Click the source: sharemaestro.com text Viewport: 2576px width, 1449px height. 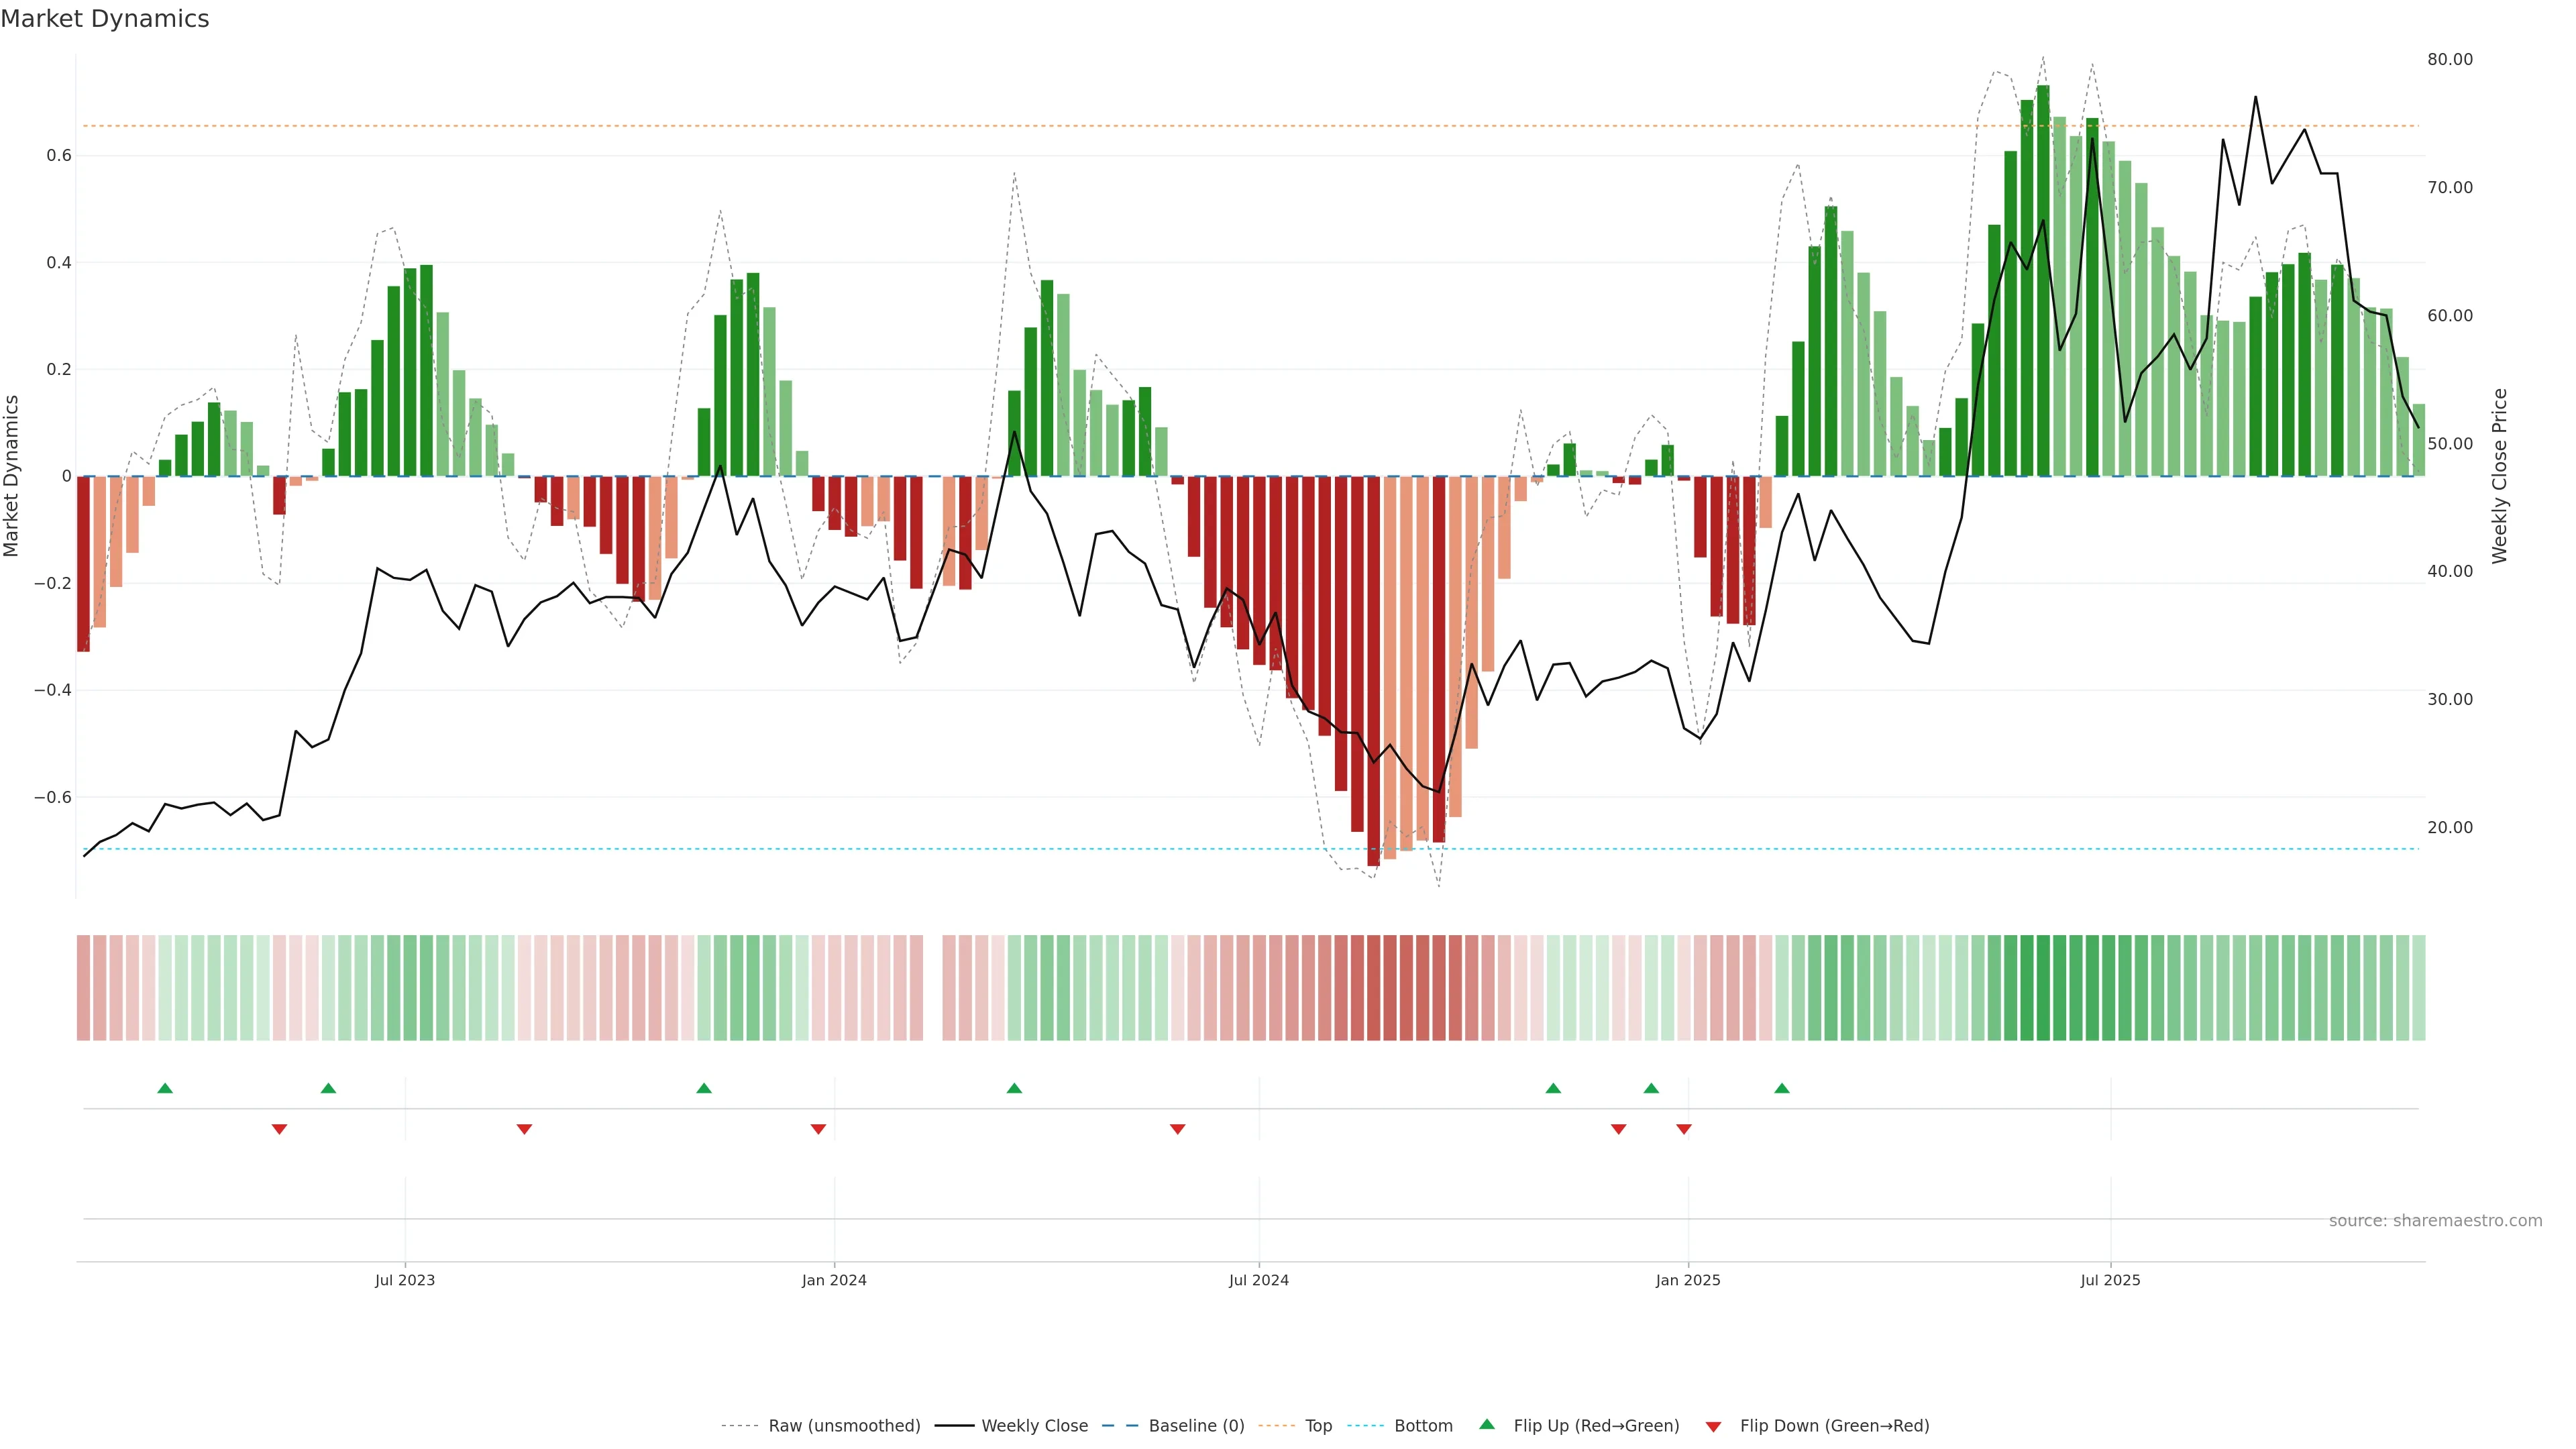coord(2435,1220)
